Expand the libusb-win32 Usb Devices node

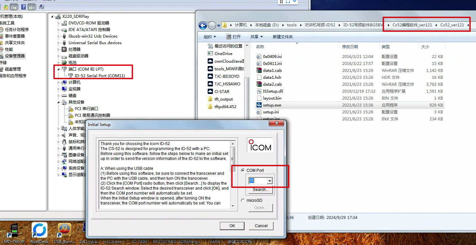pyautogui.click(x=59, y=36)
